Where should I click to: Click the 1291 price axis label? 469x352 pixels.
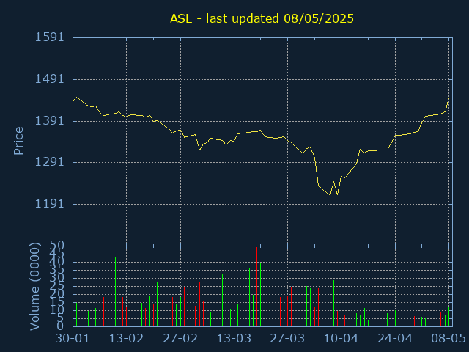click(50, 162)
